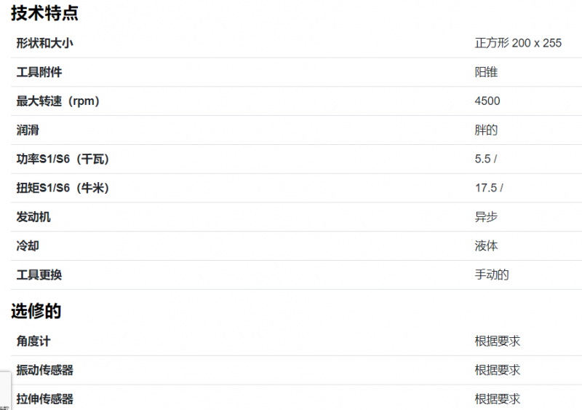Click the 技术特点 section heading
Image resolution: width=582 pixels, height=410 pixels.
pos(44,13)
